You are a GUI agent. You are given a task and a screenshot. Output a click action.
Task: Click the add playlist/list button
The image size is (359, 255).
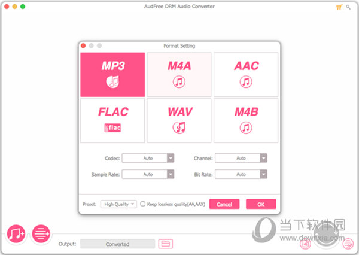point(41,233)
